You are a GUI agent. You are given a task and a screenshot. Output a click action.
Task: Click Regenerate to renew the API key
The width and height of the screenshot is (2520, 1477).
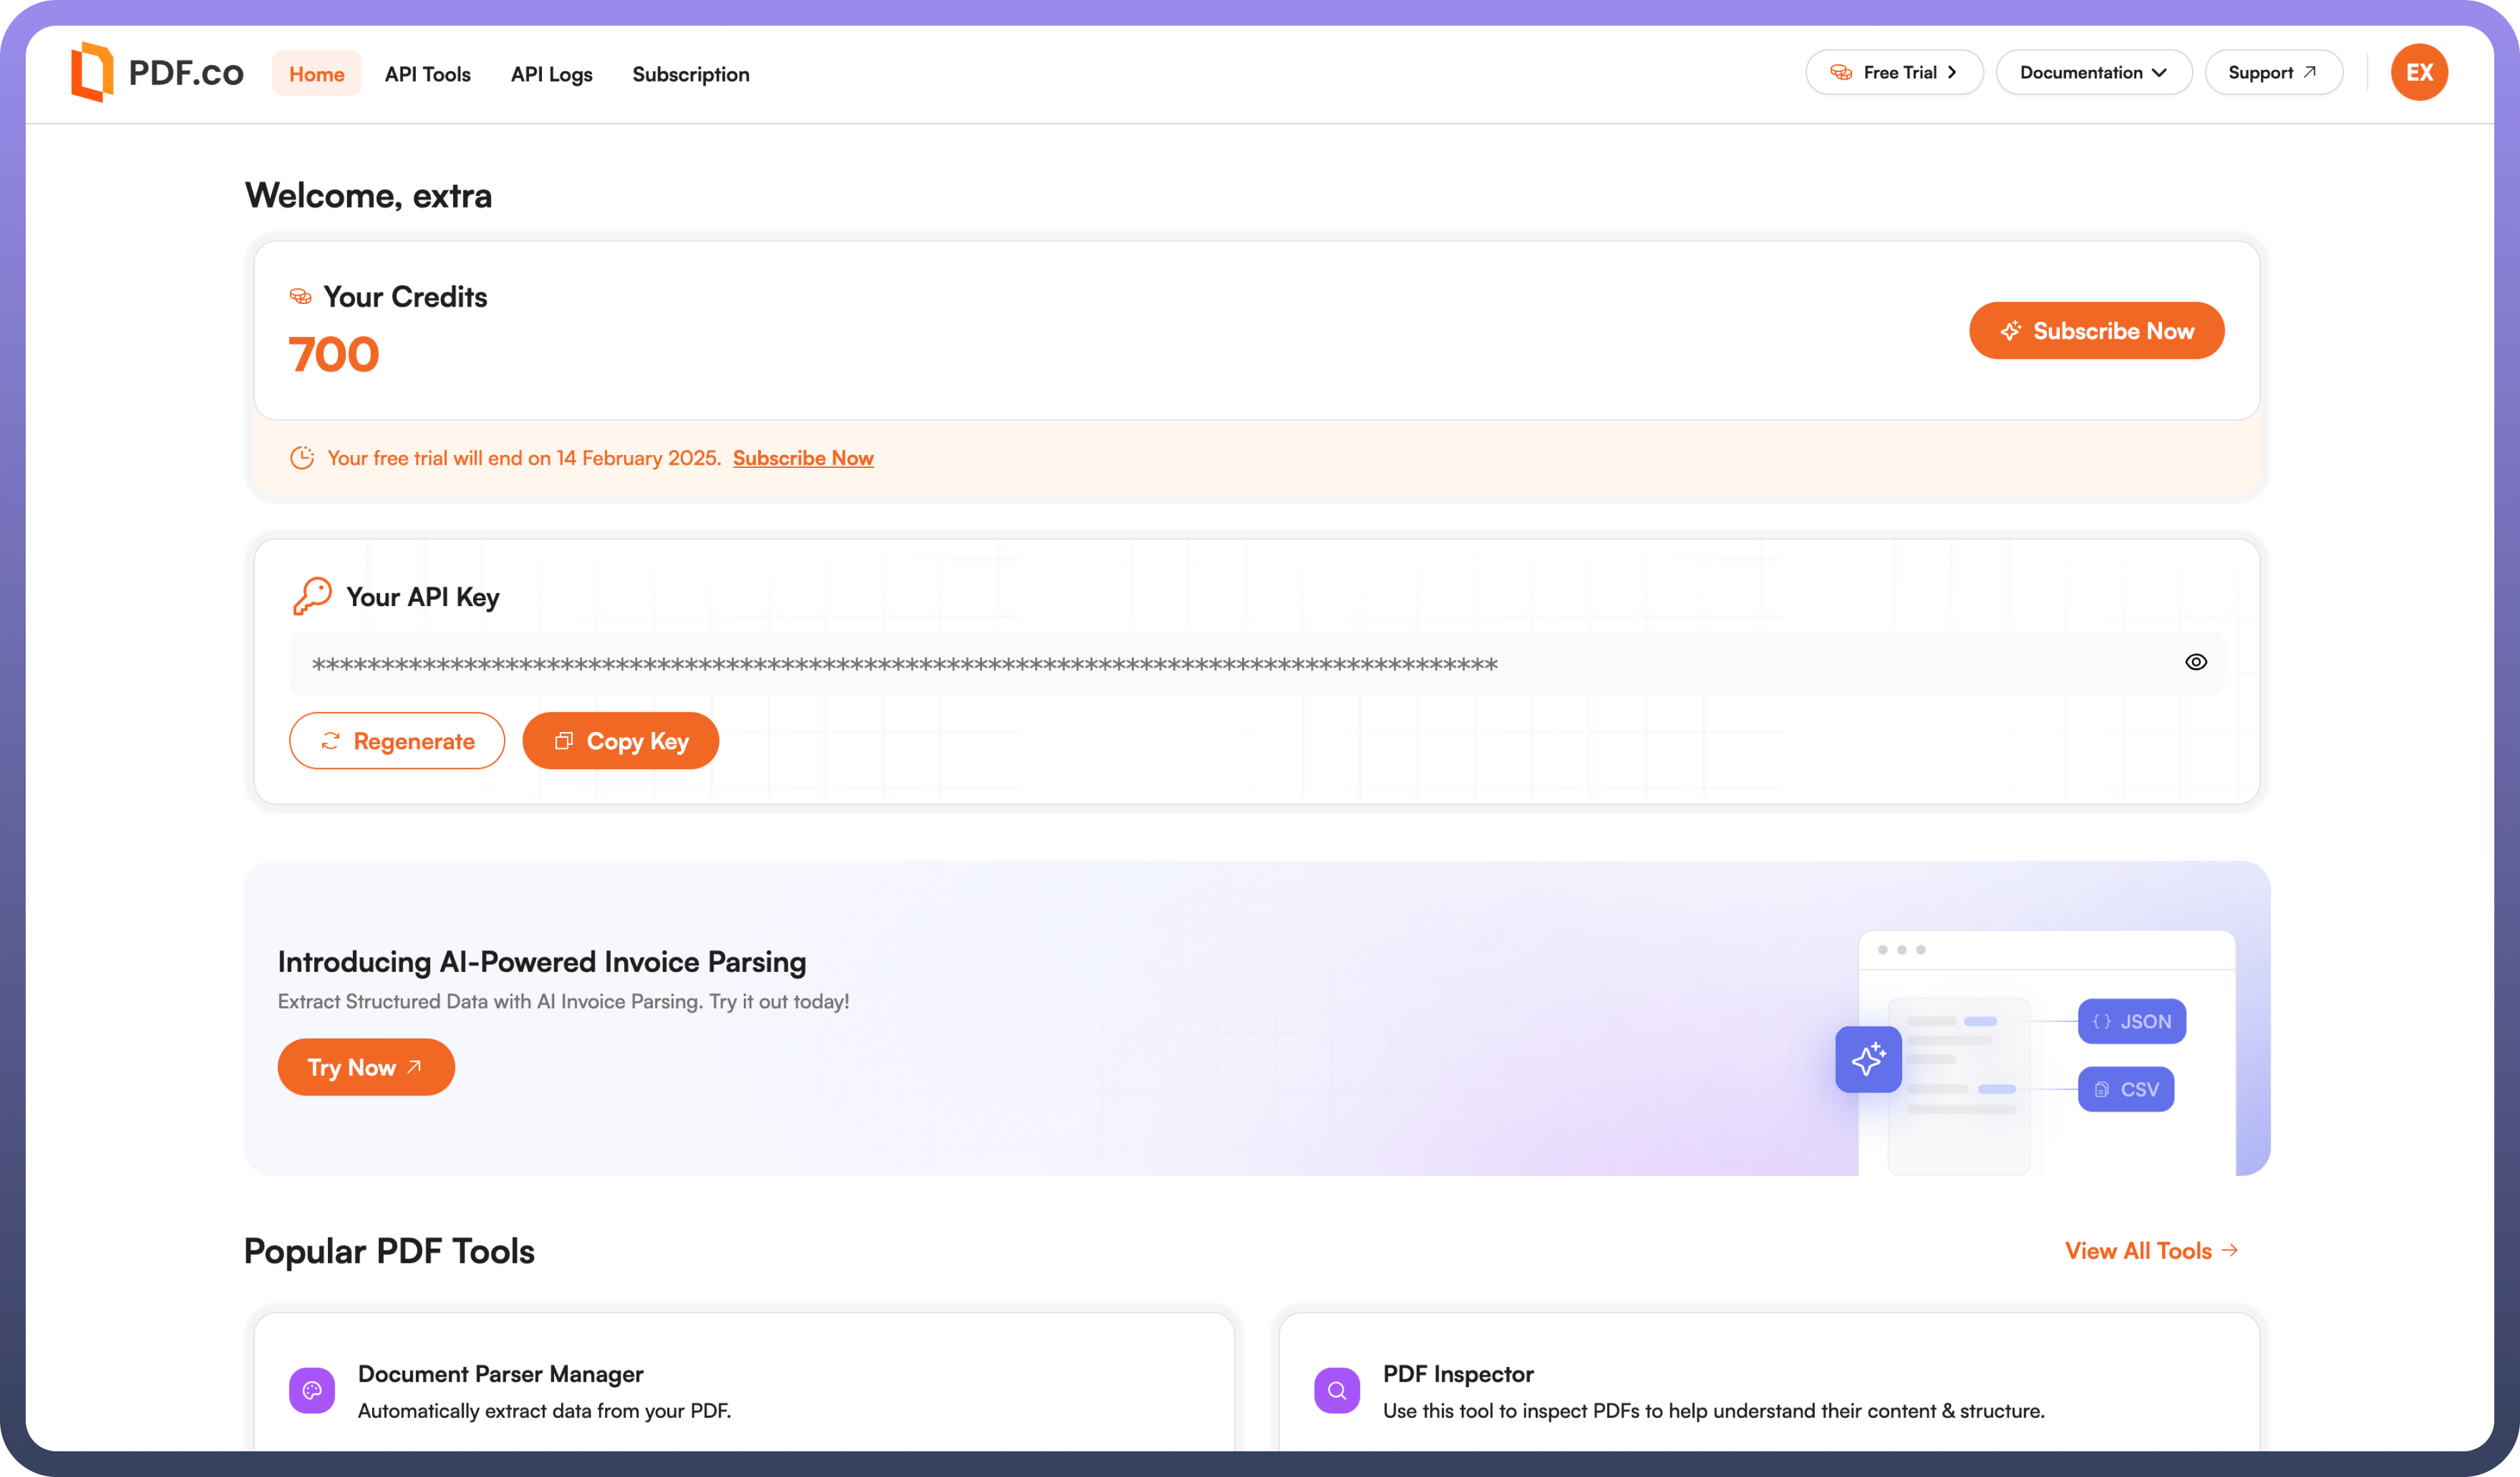[397, 741]
